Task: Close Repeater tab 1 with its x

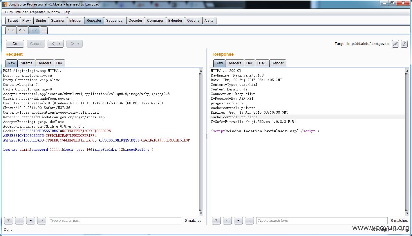Action: (13, 30)
